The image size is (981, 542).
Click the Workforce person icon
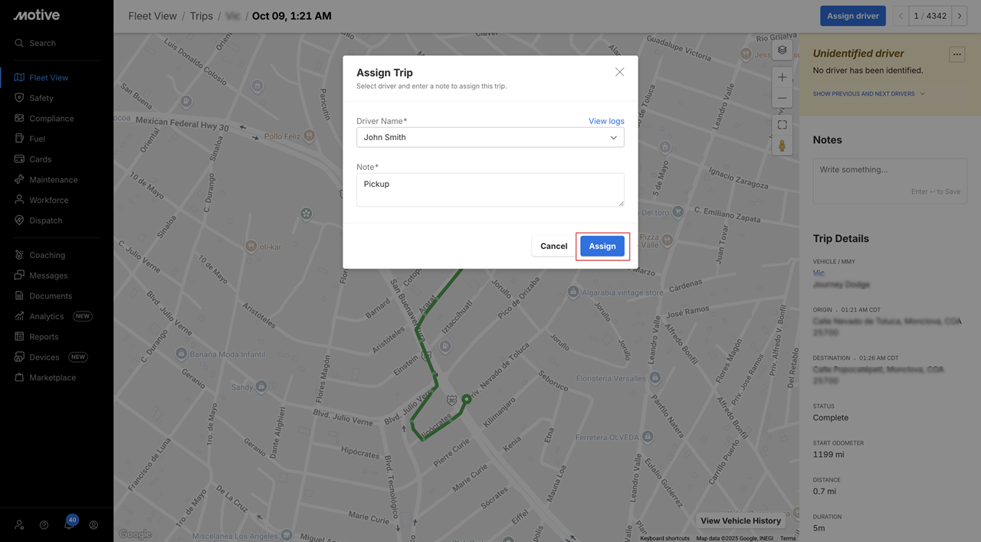19,200
